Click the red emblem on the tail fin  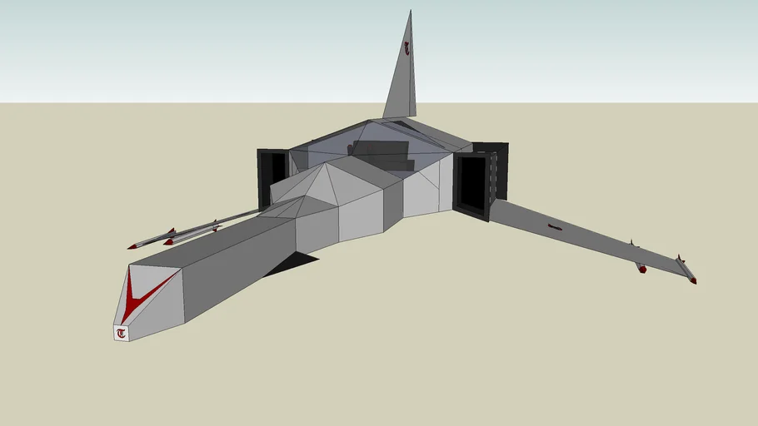click(x=406, y=48)
